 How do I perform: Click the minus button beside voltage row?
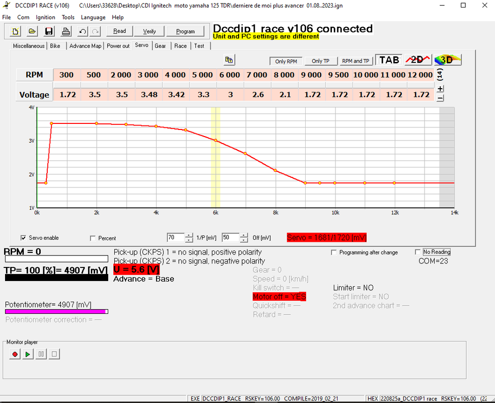click(x=440, y=98)
